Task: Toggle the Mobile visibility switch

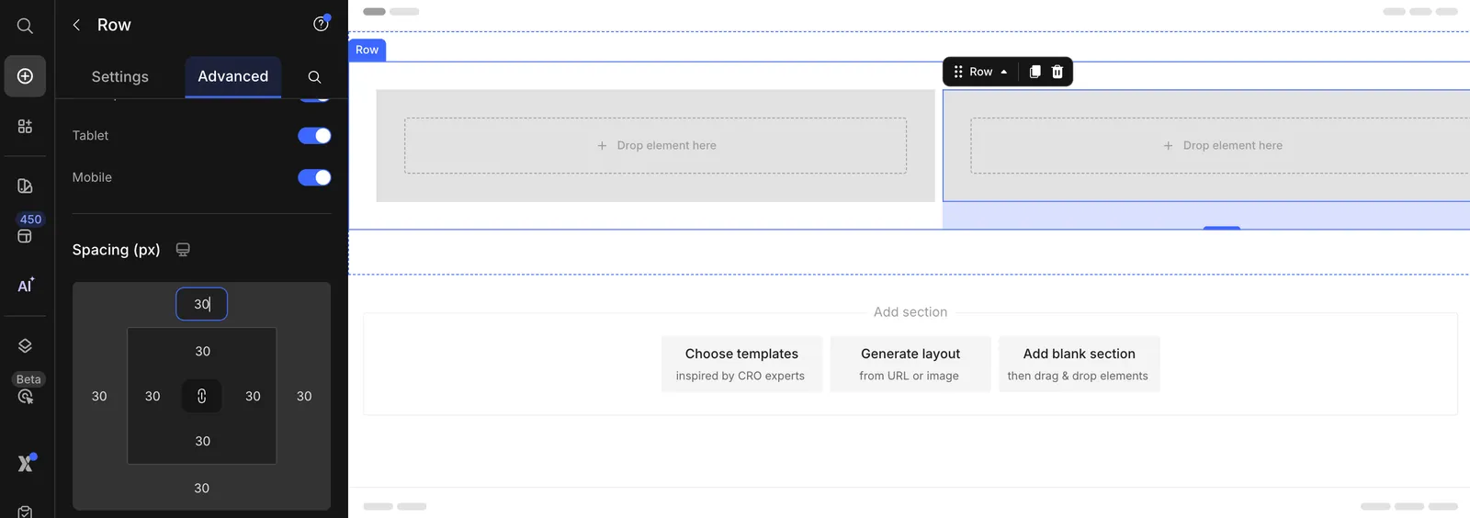Action: (314, 177)
